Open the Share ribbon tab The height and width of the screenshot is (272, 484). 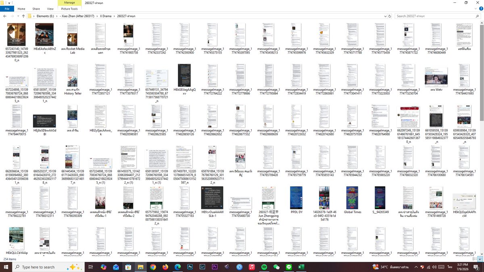(36, 8)
